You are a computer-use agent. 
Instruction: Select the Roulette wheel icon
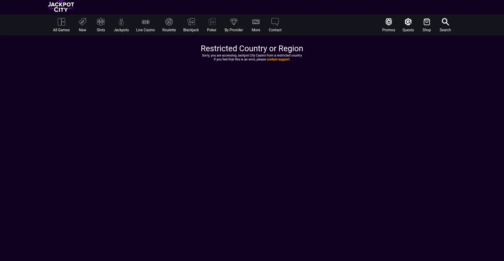[x=169, y=22]
